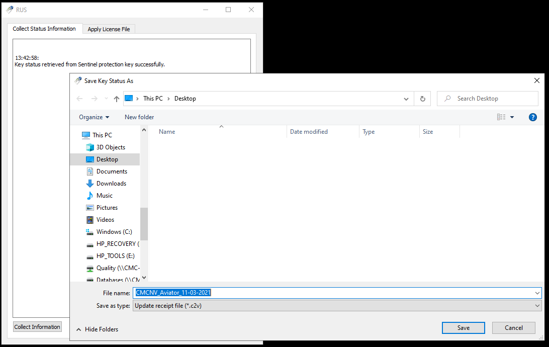This screenshot has width=549, height=347.
Task: Open the Quality network drive
Action: point(118,268)
